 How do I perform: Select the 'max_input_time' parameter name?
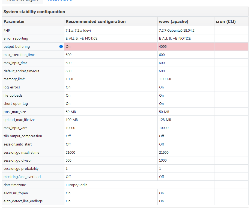[16, 63]
